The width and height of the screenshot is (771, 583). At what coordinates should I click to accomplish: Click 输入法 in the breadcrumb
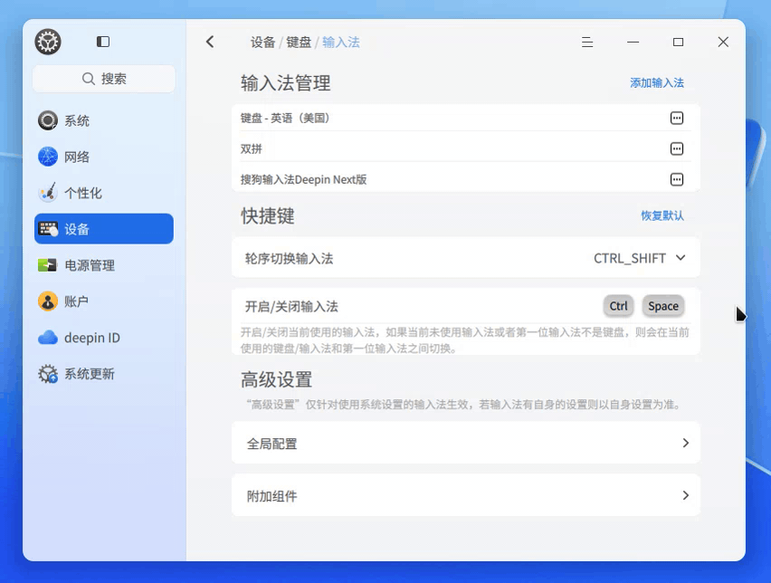[x=341, y=43]
